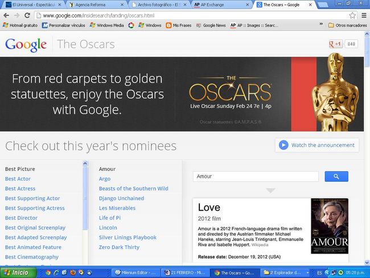Open the Chrome wrench menu
The image size is (370, 278).
(363, 15)
